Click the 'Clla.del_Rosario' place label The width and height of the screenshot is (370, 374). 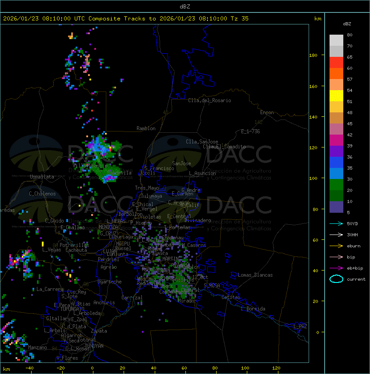click(x=209, y=100)
